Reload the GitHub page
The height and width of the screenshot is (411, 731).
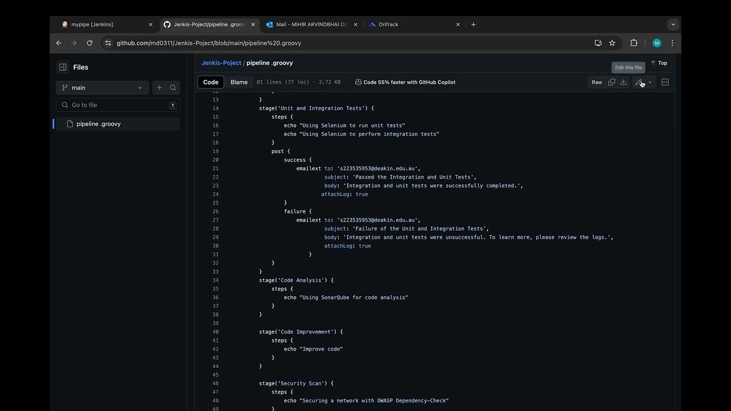pyautogui.click(x=90, y=43)
